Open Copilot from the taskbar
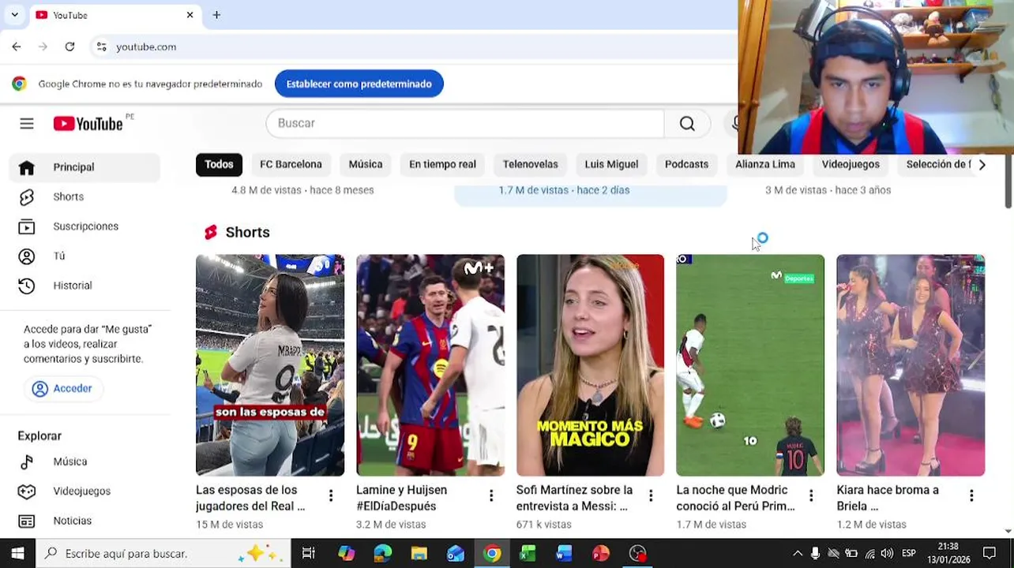Screen dimensions: 1014x568 click(x=346, y=554)
